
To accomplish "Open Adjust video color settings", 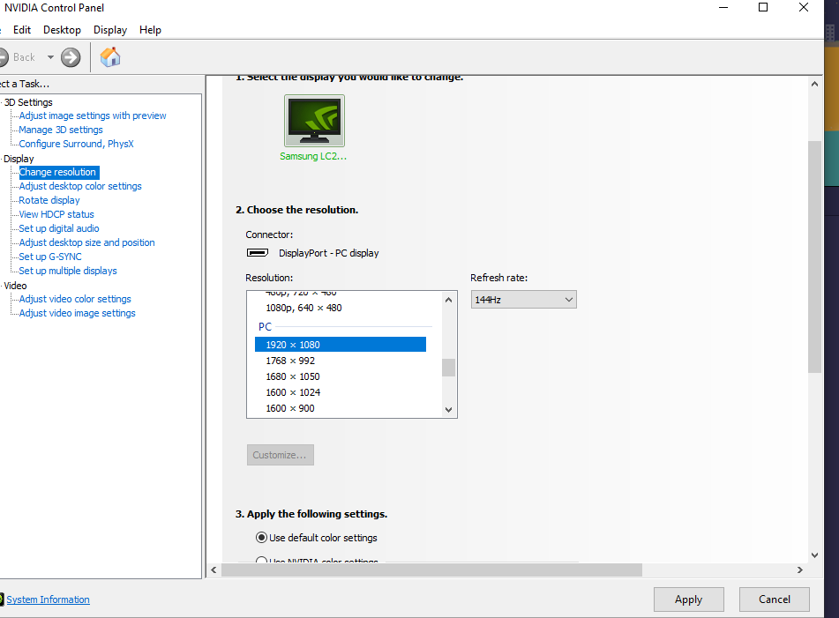I will [x=75, y=299].
